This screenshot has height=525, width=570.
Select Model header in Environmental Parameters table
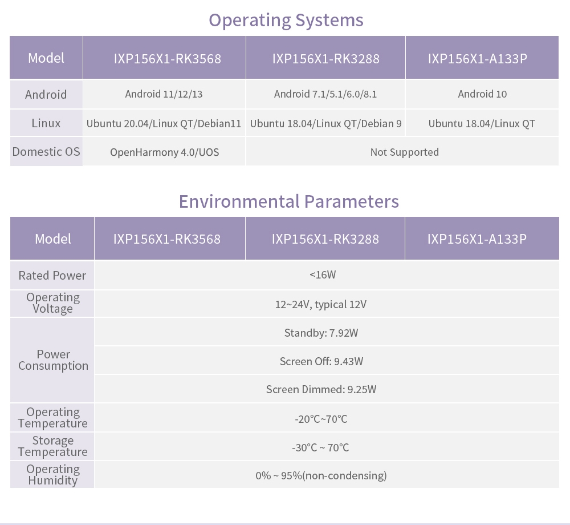click(52, 239)
